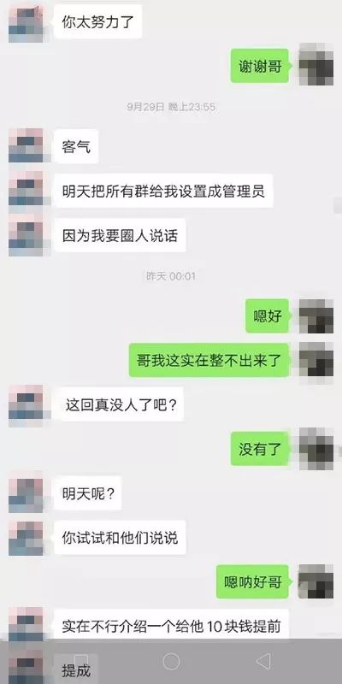This screenshot has height=684, width=342.
Task: Tap the "提成" message bubble
Action: coord(76,670)
